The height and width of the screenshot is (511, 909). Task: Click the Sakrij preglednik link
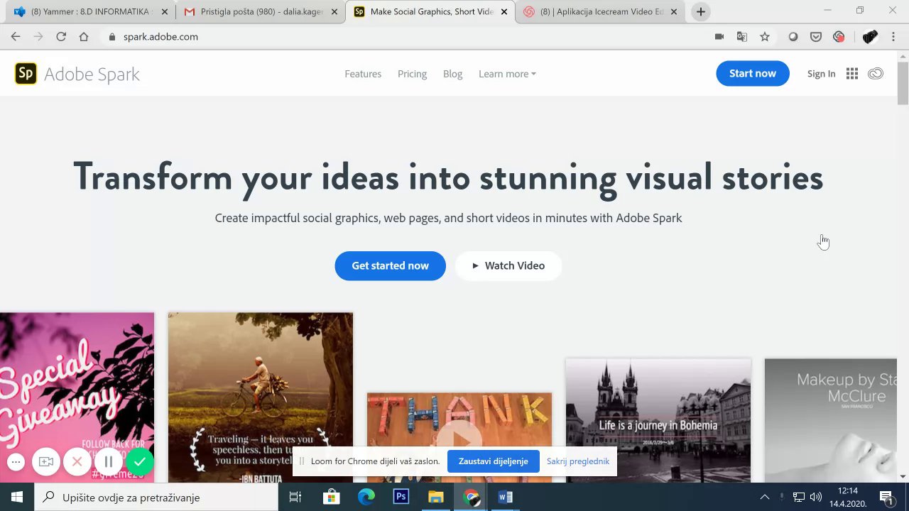[x=578, y=461]
